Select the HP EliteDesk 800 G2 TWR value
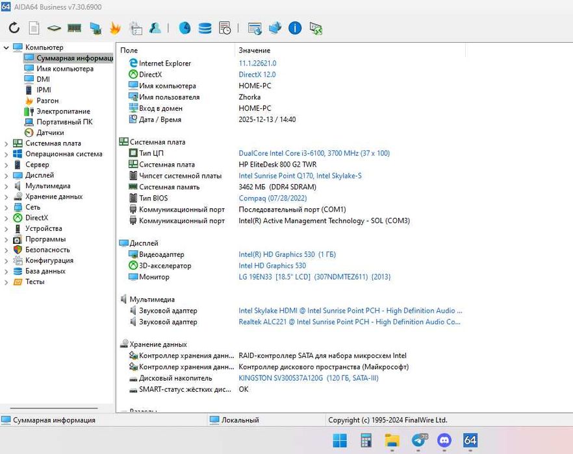 click(278, 165)
